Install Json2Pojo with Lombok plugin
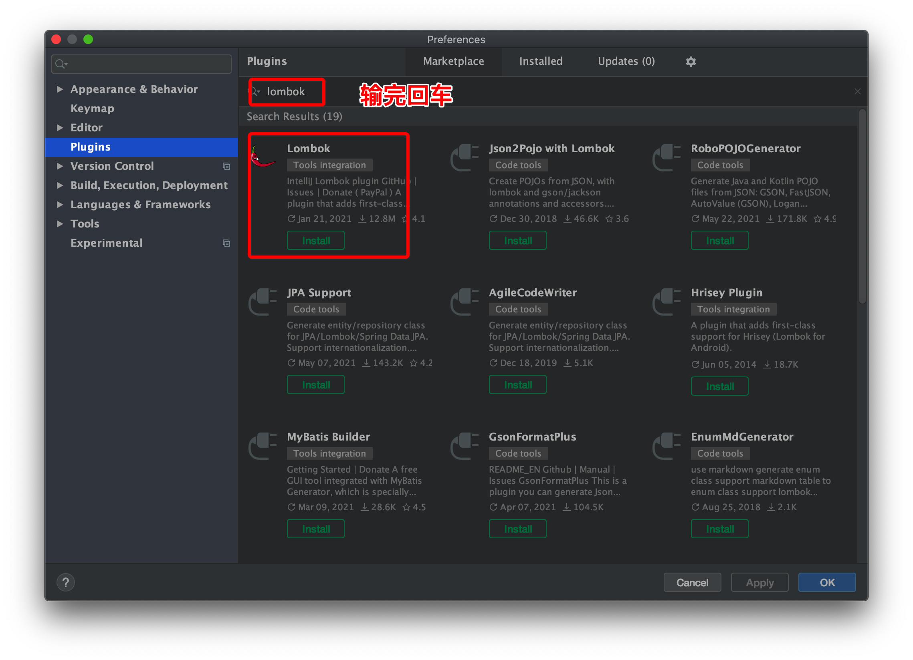The width and height of the screenshot is (913, 660). [518, 241]
